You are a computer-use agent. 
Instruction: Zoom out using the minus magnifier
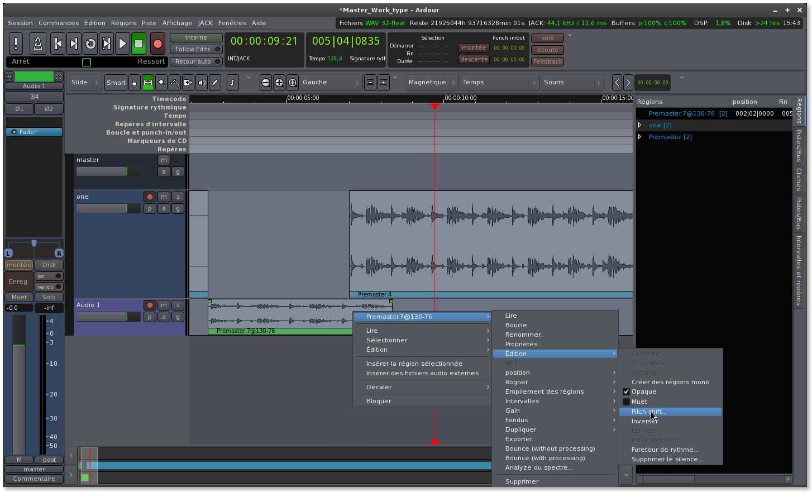click(266, 83)
